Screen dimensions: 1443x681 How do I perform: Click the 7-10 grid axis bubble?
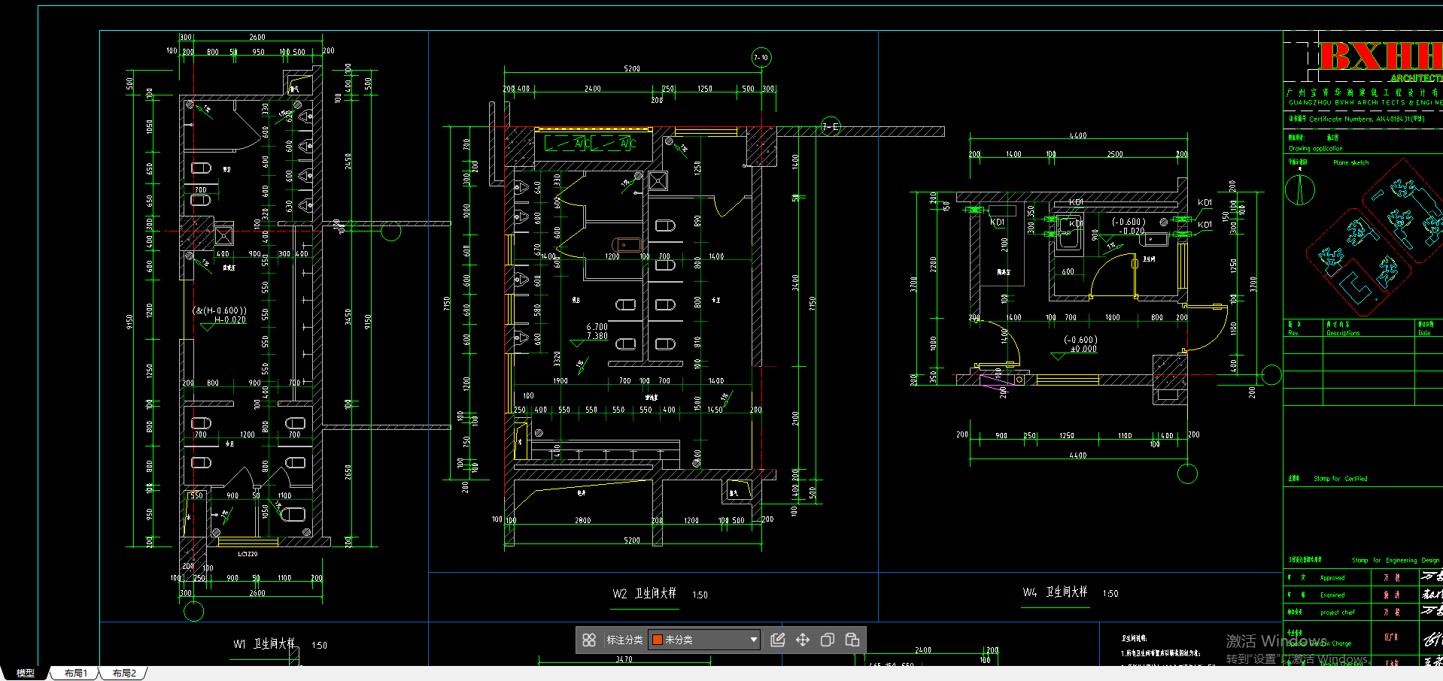[761, 57]
